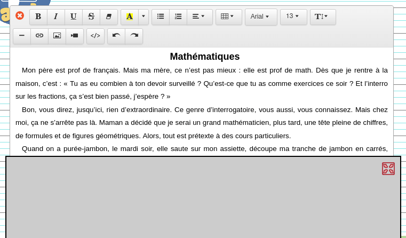Insert a horizontal rule
The width and height of the screenshot is (406, 238).
[22, 36]
